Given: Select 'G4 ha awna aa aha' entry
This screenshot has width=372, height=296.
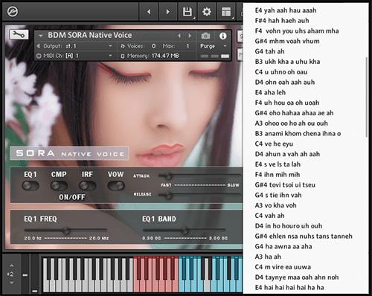Looking at the screenshot, I should pos(283,246).
